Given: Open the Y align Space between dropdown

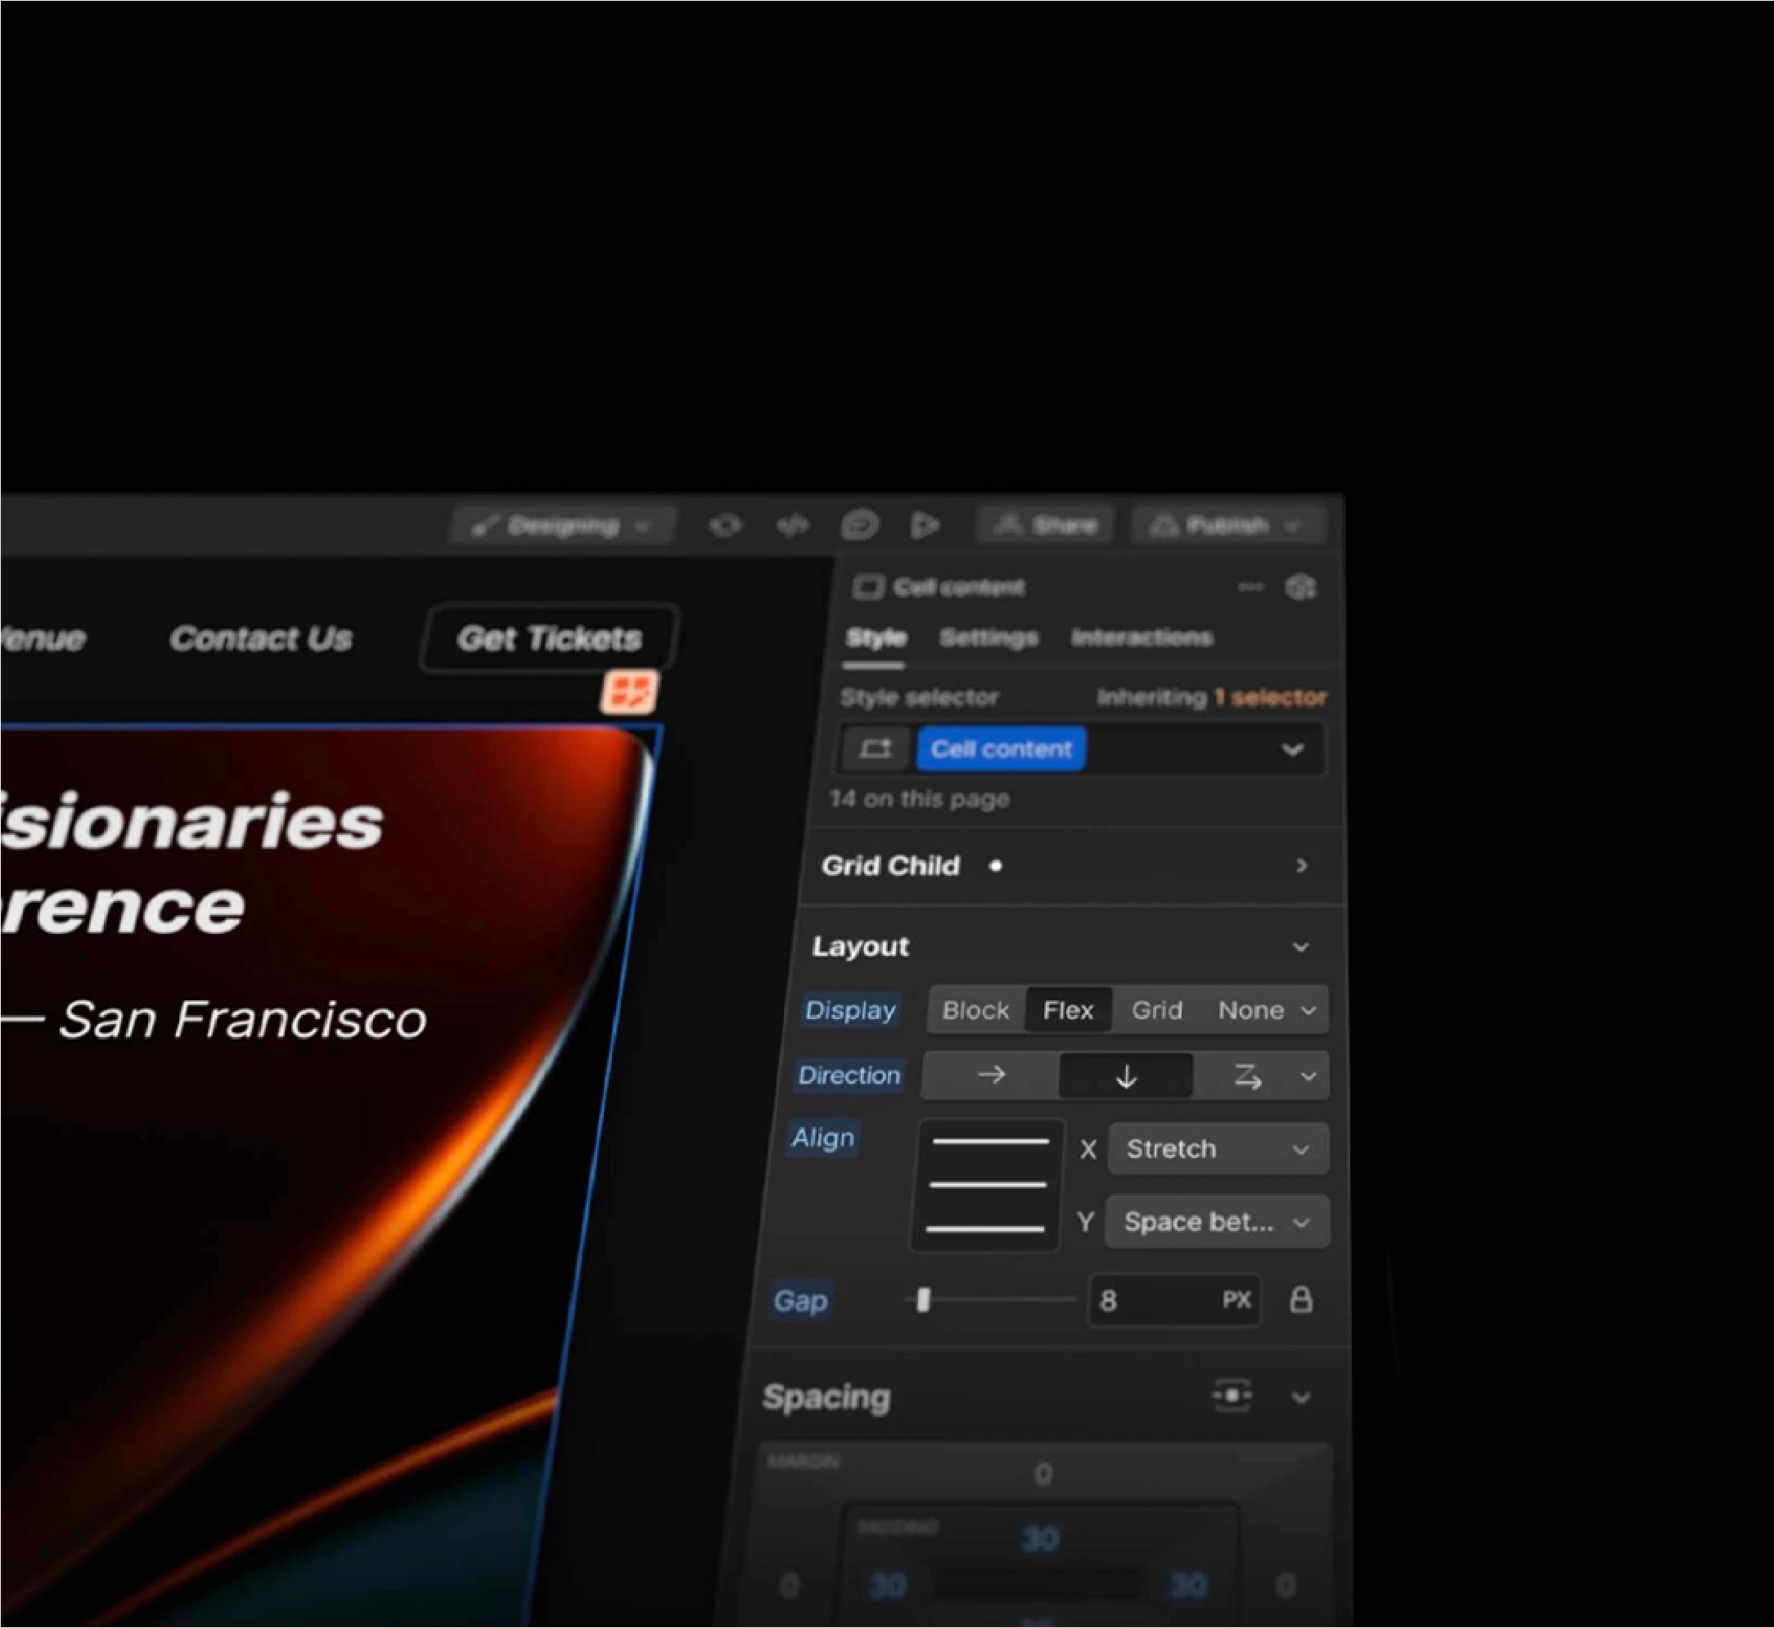Looking at the screenshot, I should click(x=1217, y=1222).
